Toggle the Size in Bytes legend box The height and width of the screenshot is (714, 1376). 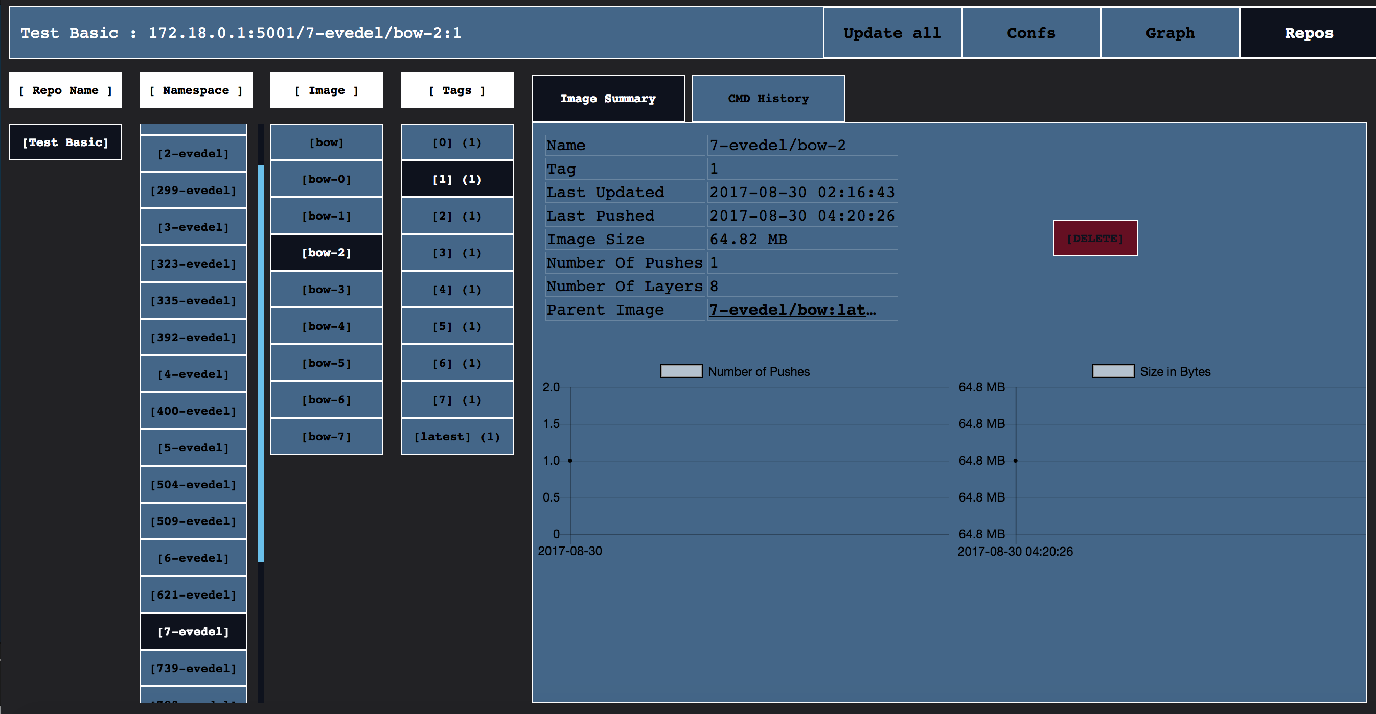[x=1113, y=371]
